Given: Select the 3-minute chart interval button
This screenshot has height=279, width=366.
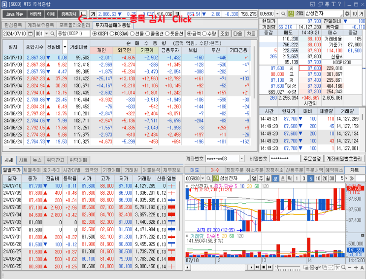Looking at the screenshot, I should [x=303, y=178].
